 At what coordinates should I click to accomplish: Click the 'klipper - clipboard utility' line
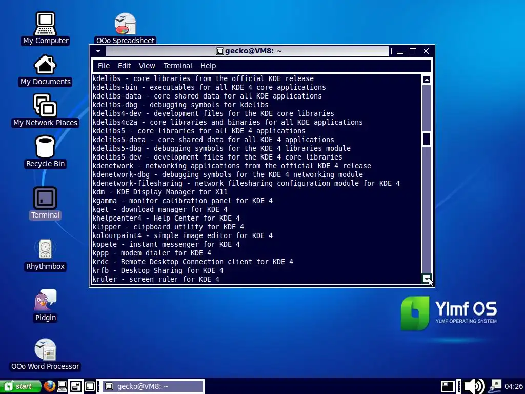[x=168, y=227]
